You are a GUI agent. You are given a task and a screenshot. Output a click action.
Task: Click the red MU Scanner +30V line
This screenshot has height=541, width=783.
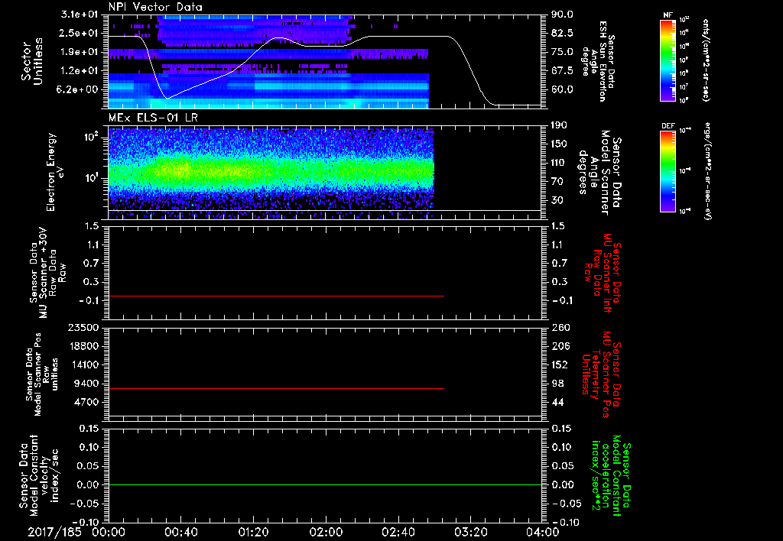click(276, 296)
